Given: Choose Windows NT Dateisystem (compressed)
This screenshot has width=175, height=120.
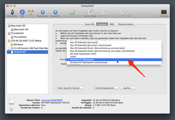Looking at the screenshot, I should click(114, 63).
